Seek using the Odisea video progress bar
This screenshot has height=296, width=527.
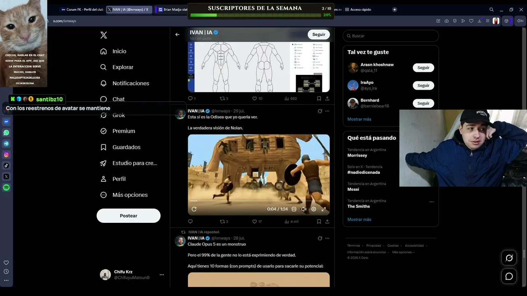point(259,201)
